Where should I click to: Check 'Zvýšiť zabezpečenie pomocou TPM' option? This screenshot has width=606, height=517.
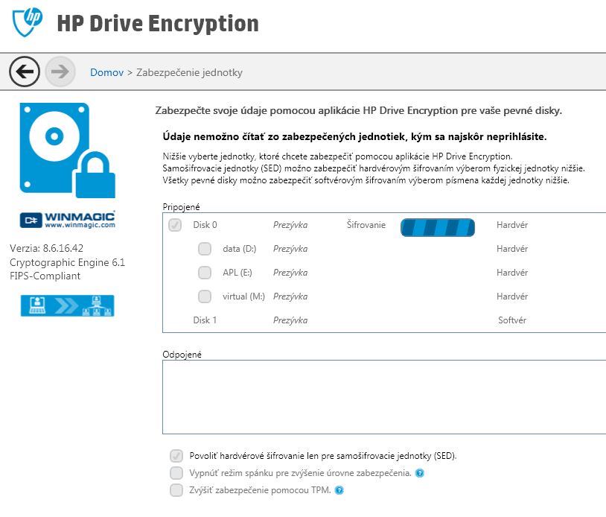(x=176, y=490)
